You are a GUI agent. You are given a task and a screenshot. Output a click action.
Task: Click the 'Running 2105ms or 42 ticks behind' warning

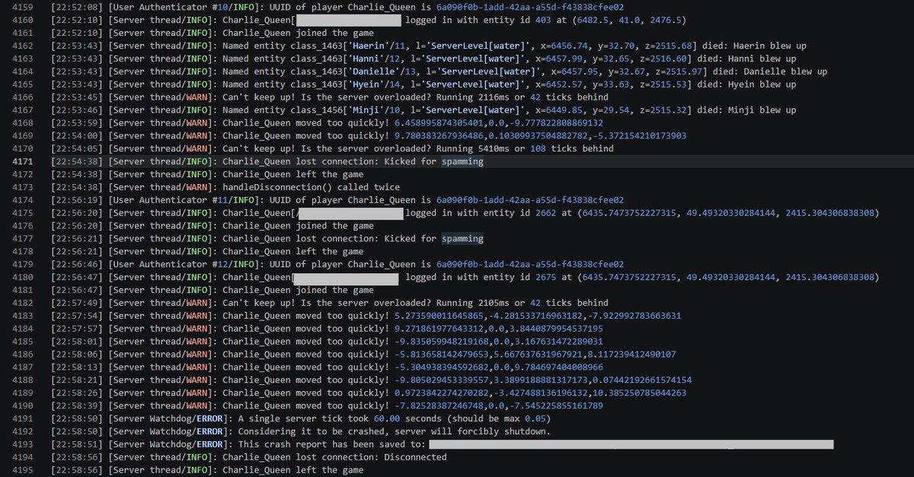point(329,303)
